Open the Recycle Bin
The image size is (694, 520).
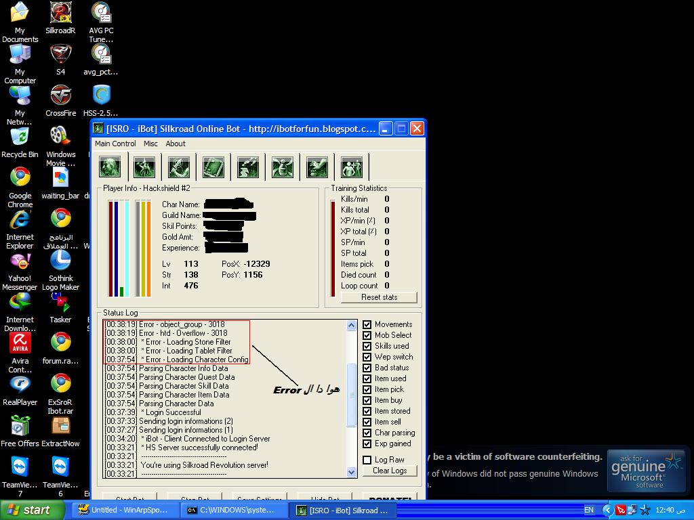click(20, 142)
